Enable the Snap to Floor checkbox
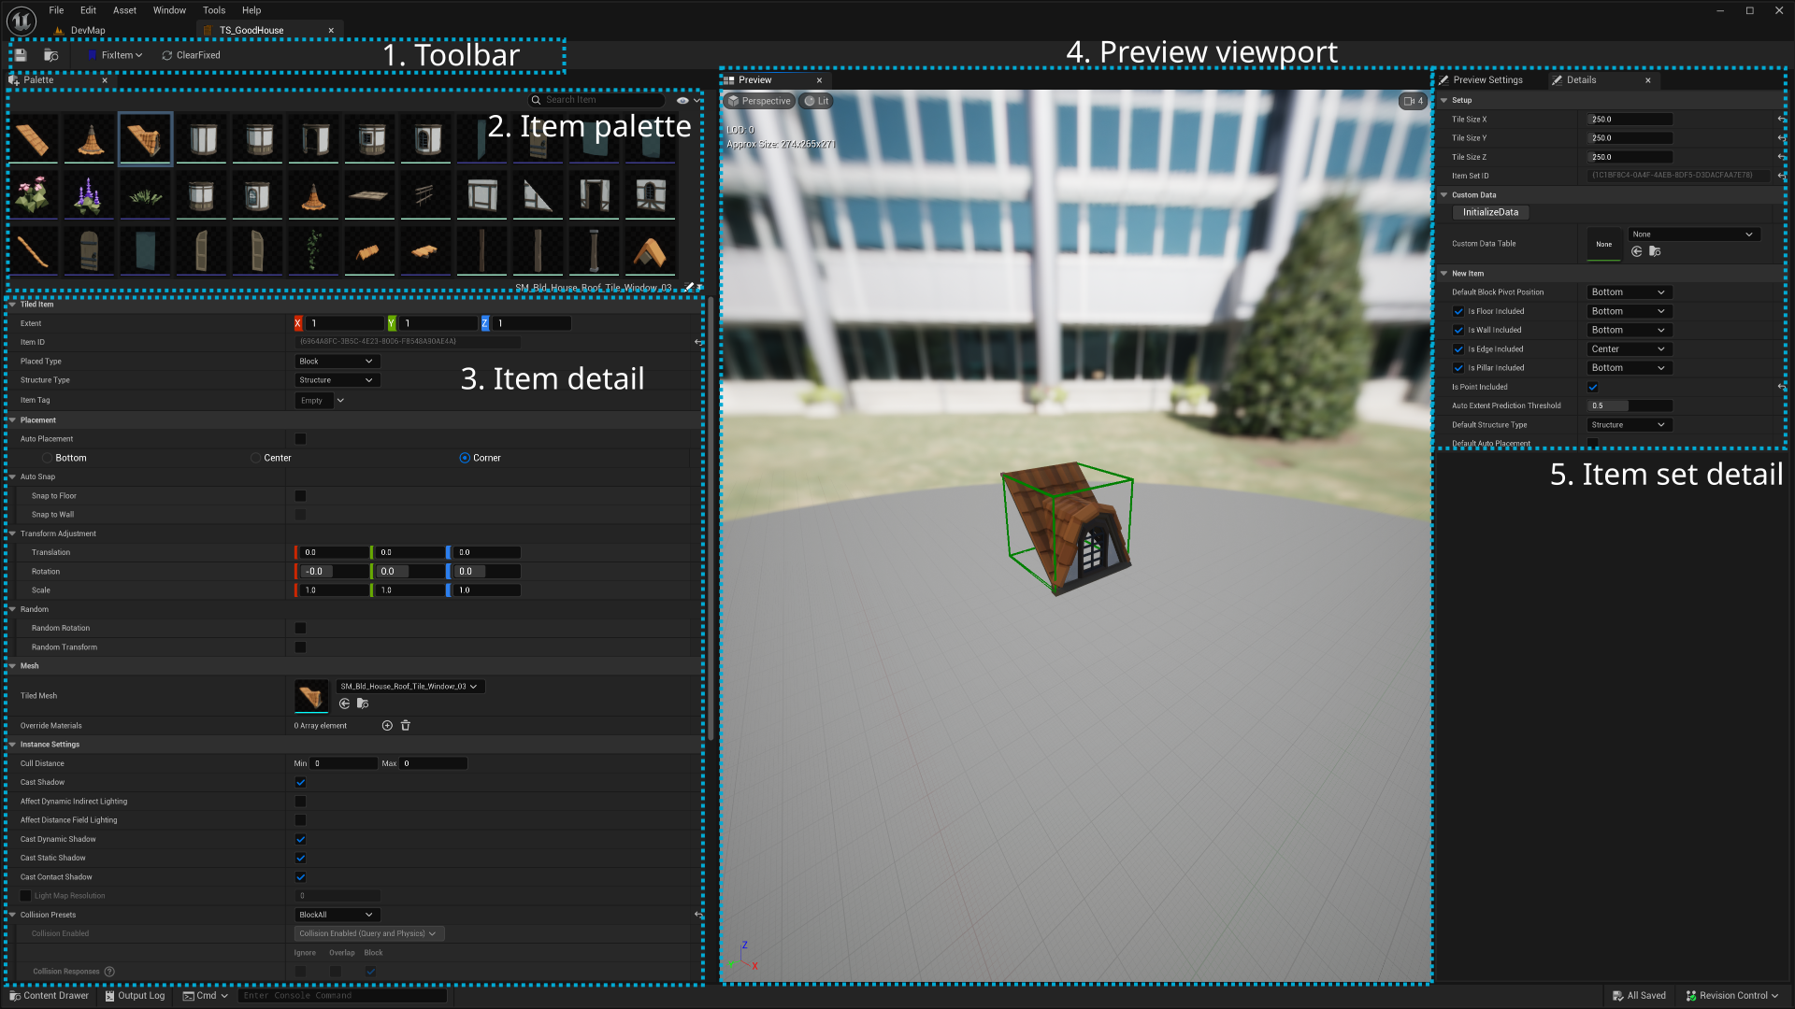The image size is (1795, 1009). pyautogui.click(x=300, y=496)
